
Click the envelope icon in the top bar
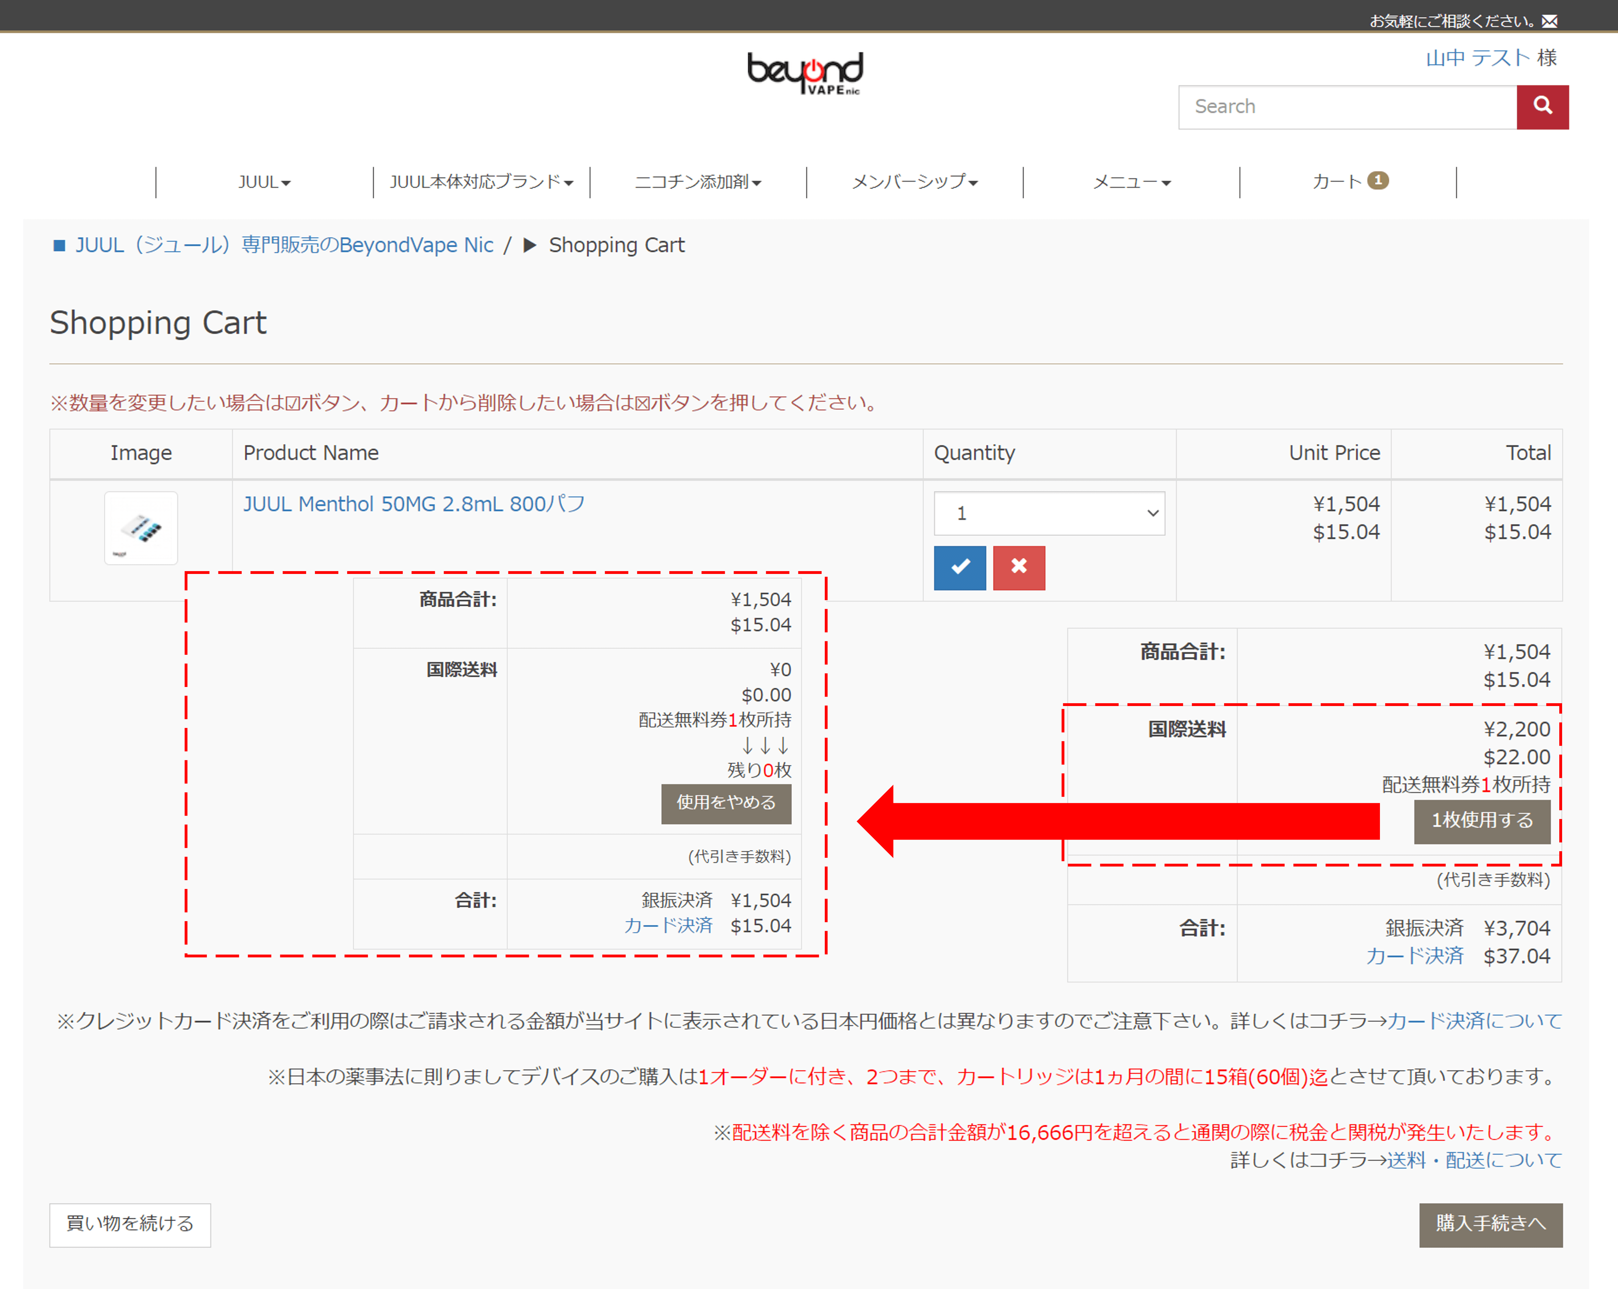point(1549,20)
